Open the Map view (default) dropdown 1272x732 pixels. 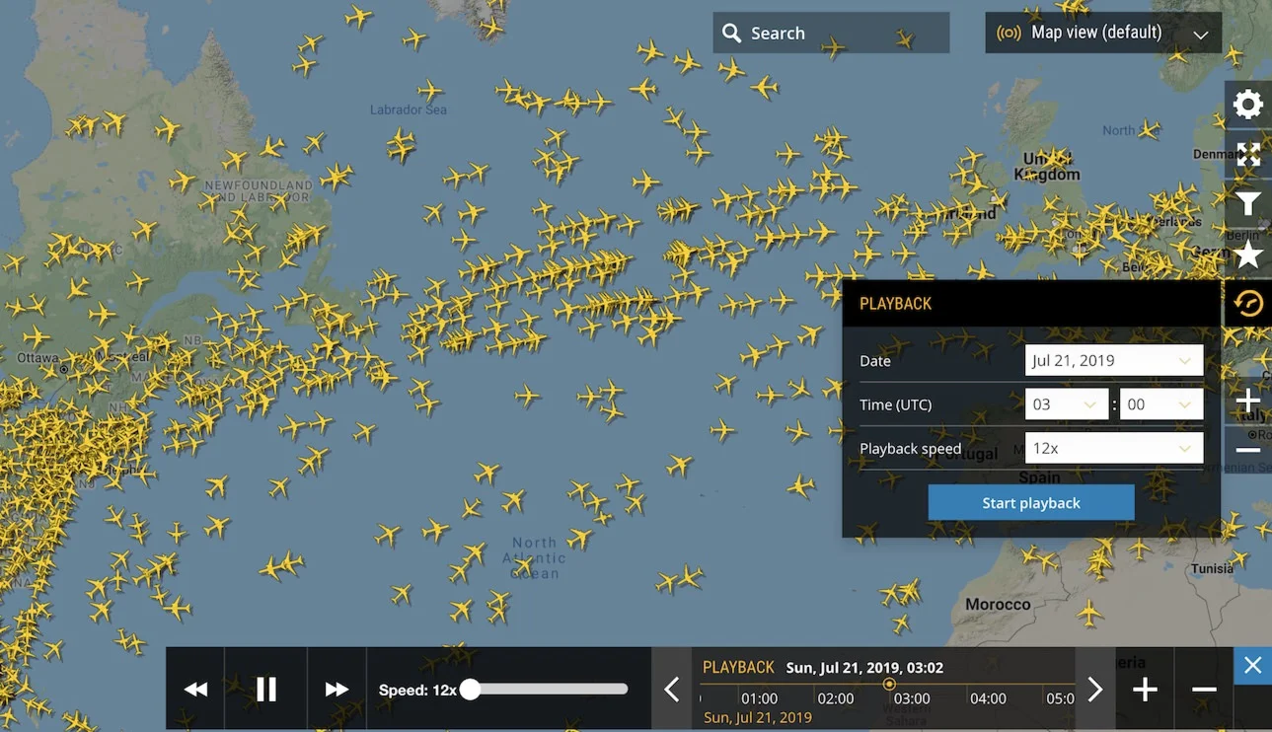tap(1103, 34)
